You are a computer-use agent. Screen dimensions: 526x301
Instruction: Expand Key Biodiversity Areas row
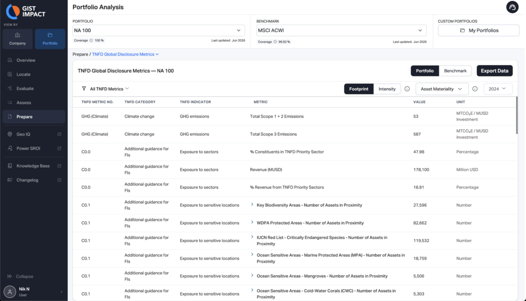coord(252,205)
